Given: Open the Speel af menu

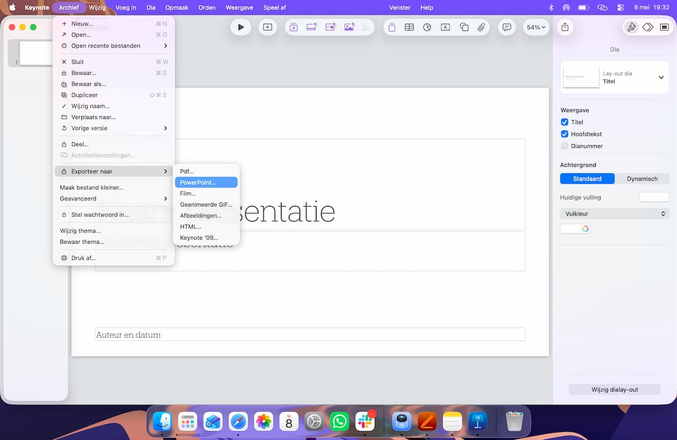Looking at the screenshot, I should tap(275, 7).
